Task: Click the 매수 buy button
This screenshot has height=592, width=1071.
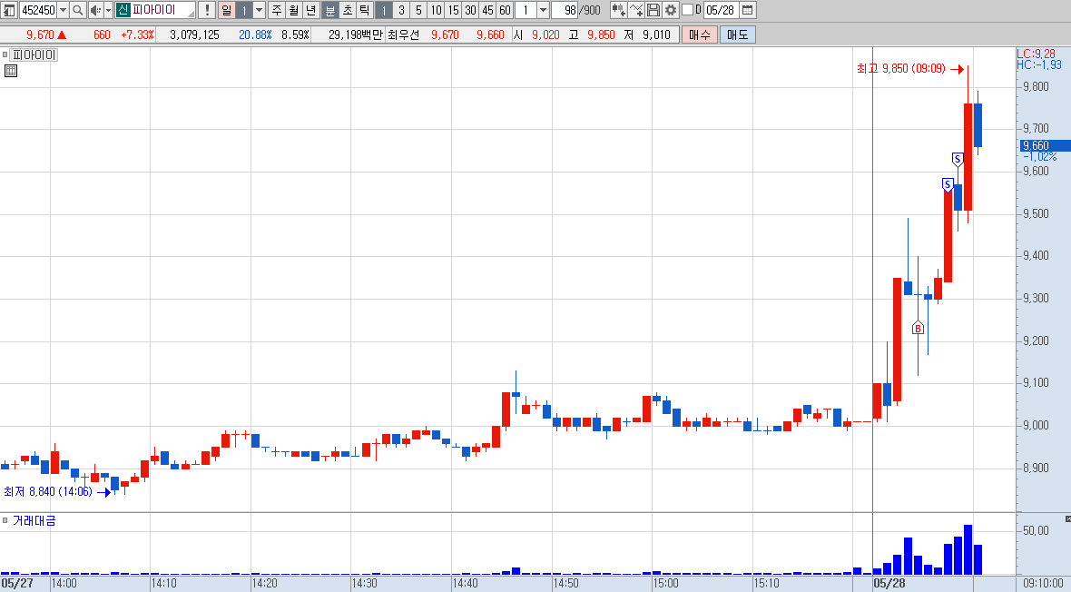Action: 700,35
